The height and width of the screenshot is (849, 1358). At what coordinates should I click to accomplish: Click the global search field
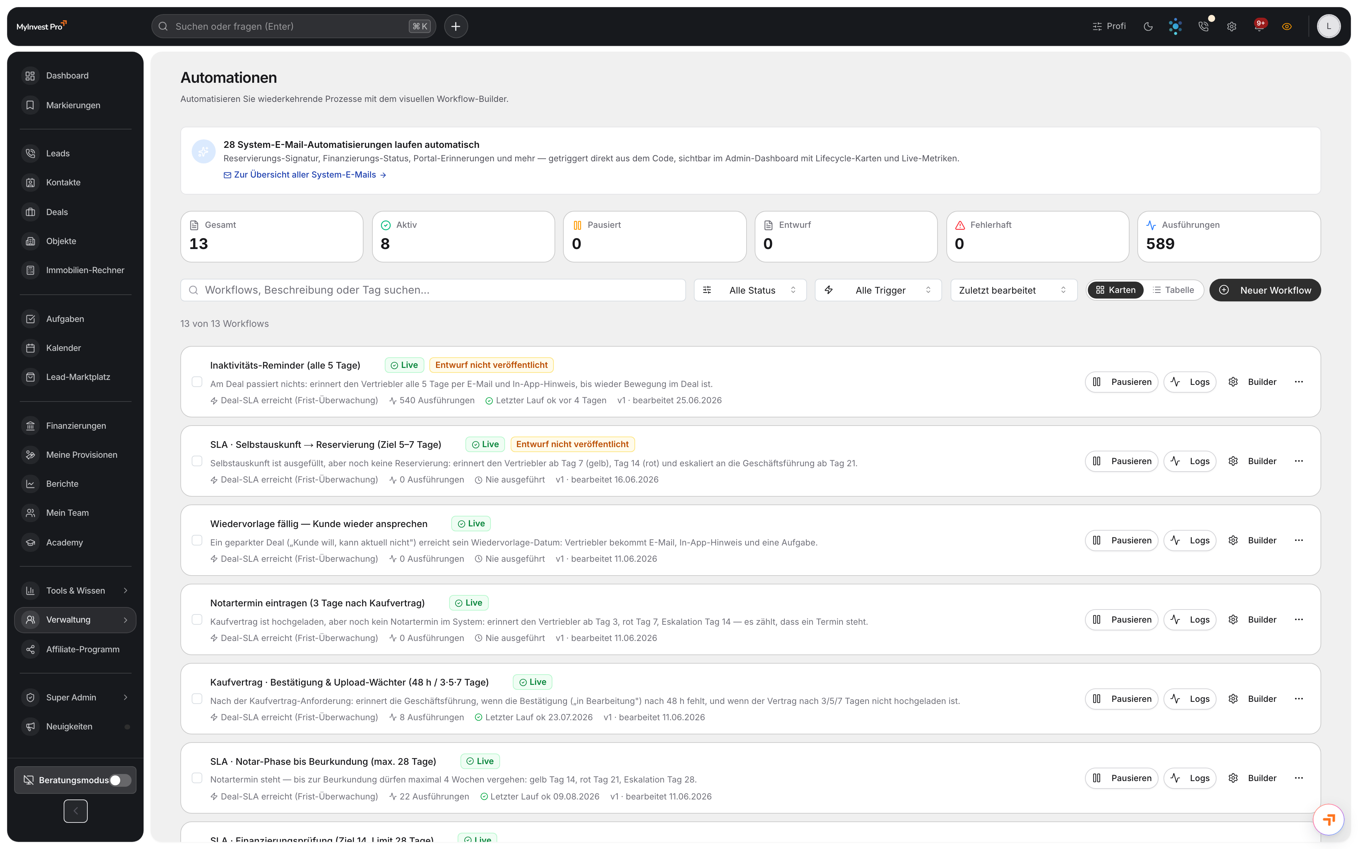pyautogui.click(x=294, y=27)
